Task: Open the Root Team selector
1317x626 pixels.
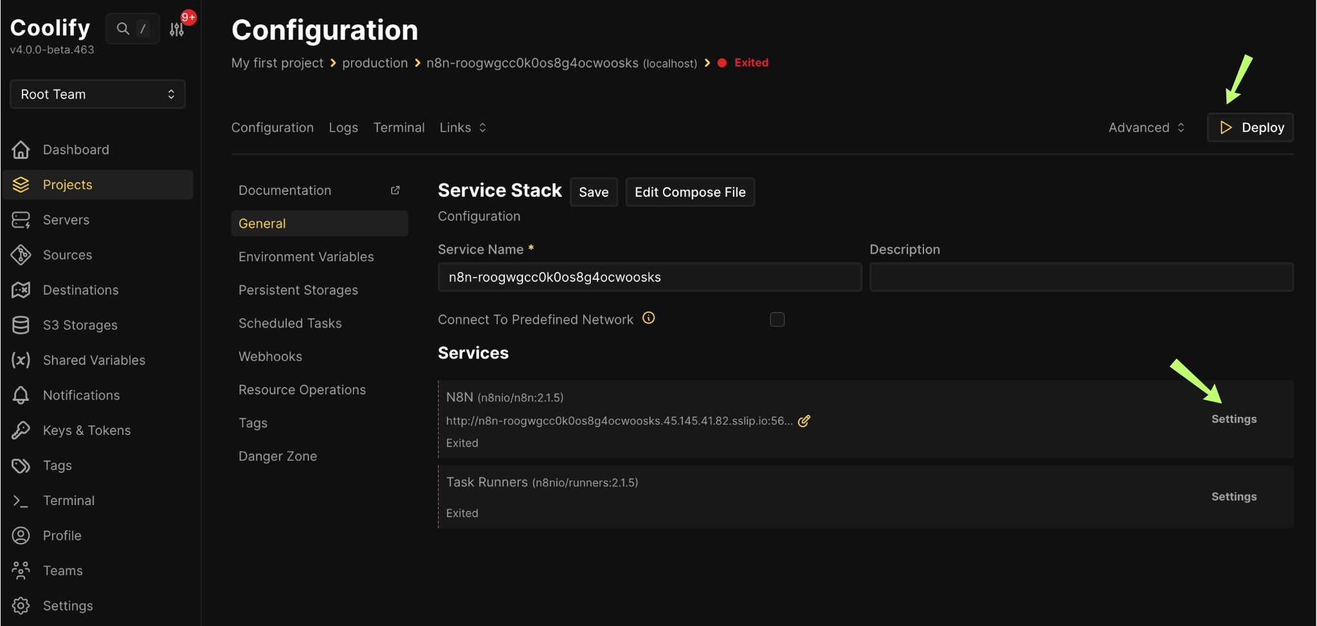Action: tap(97, 94)
